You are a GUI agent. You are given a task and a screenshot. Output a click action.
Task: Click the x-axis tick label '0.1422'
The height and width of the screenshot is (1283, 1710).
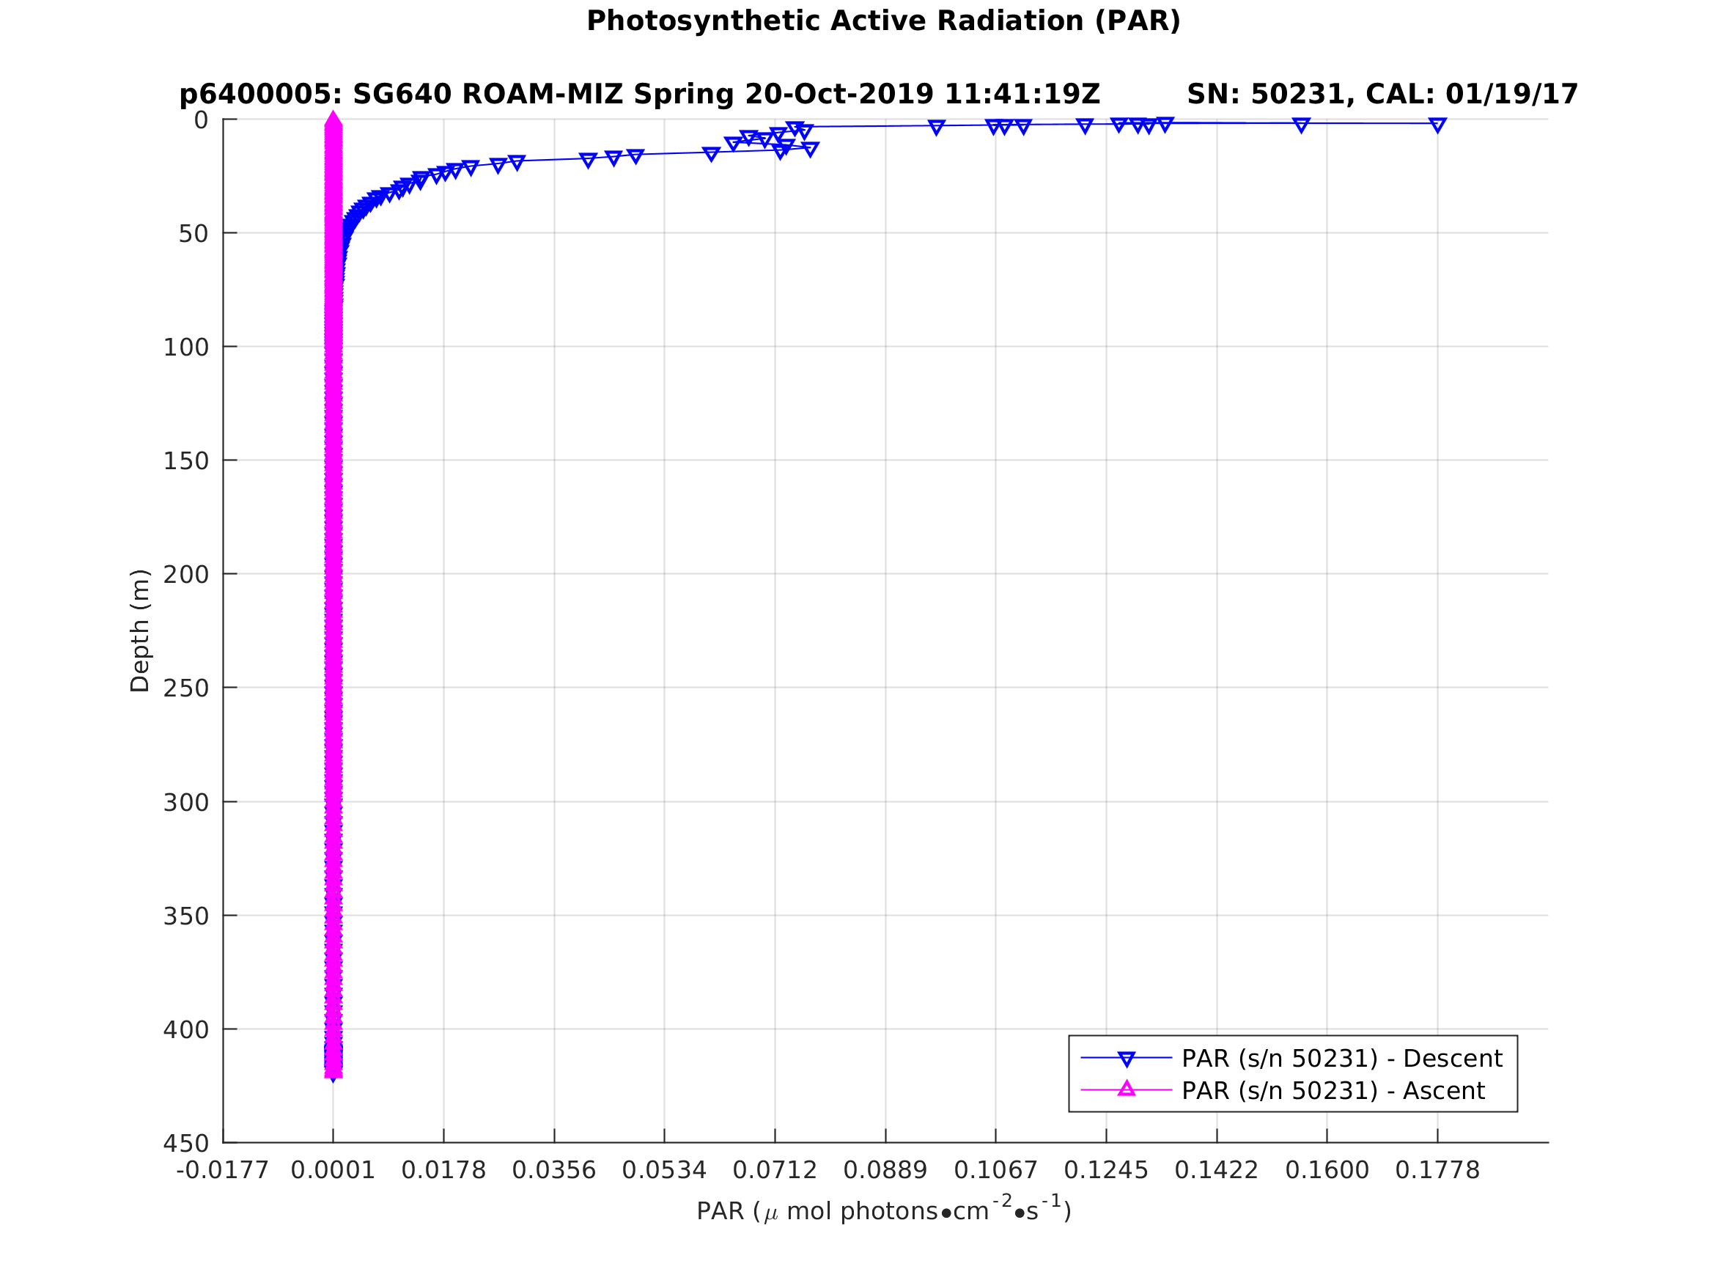1216,1171
